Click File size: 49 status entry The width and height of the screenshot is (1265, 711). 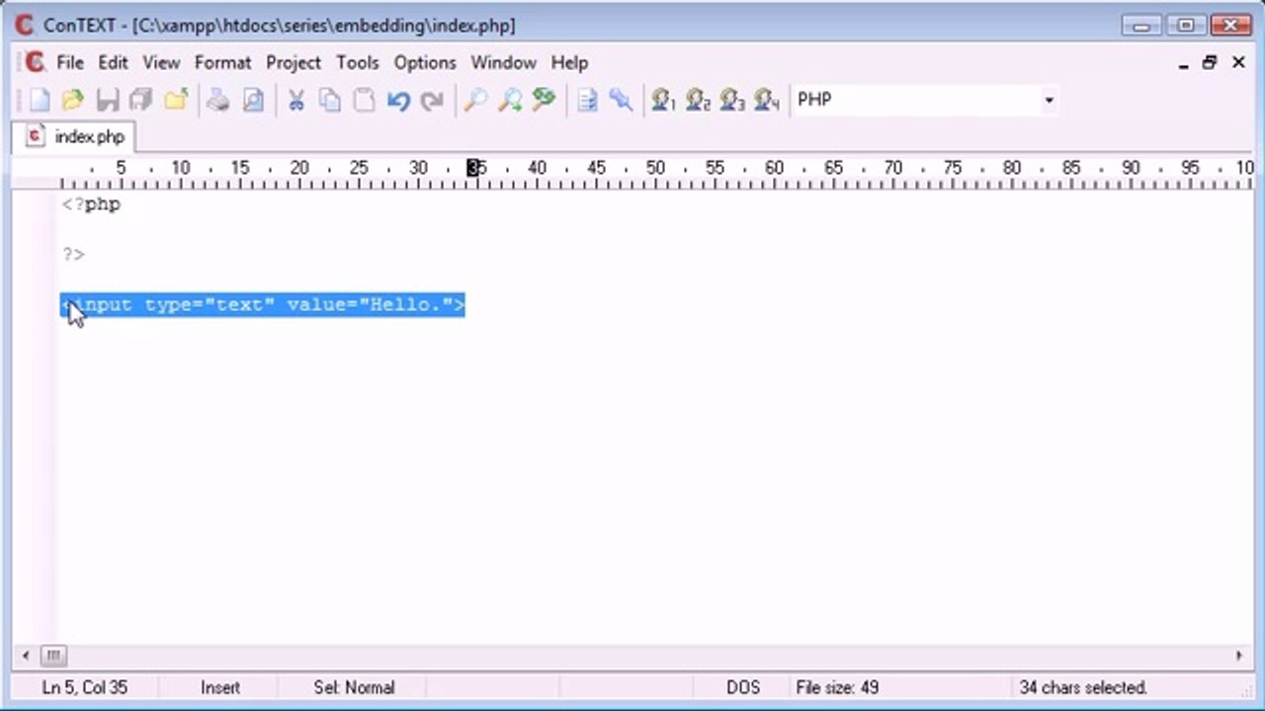click(x=837, y=687)
